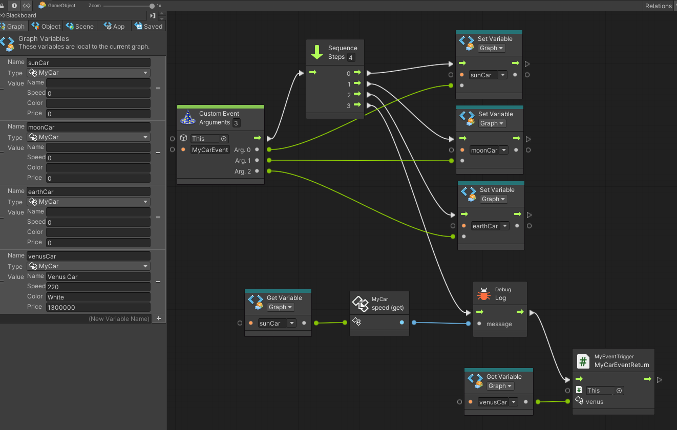Remove the venusCar variable with its minus button
This screenshot has height=430, width=677.
point(158,282)
